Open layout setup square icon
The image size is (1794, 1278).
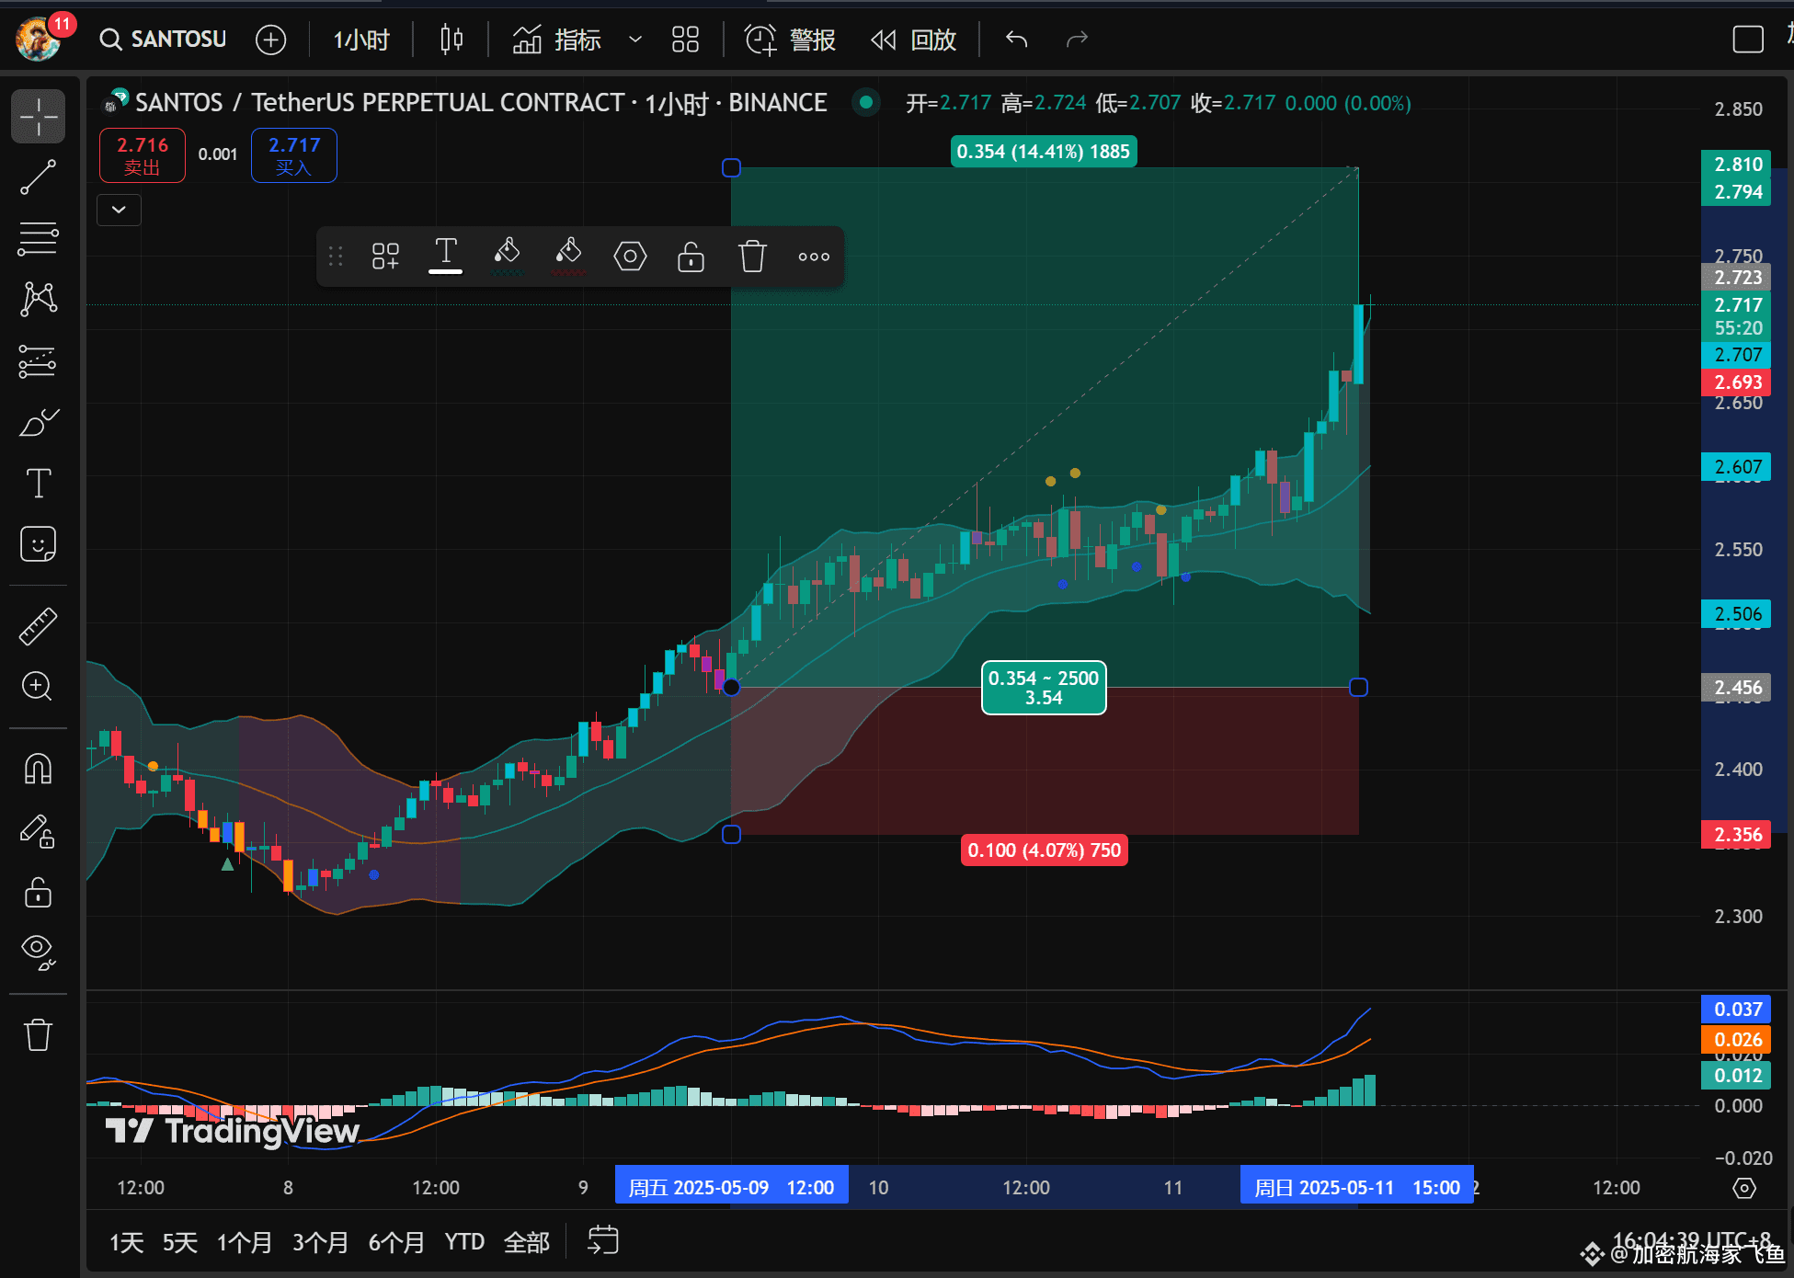click(x=1747, y=40)
